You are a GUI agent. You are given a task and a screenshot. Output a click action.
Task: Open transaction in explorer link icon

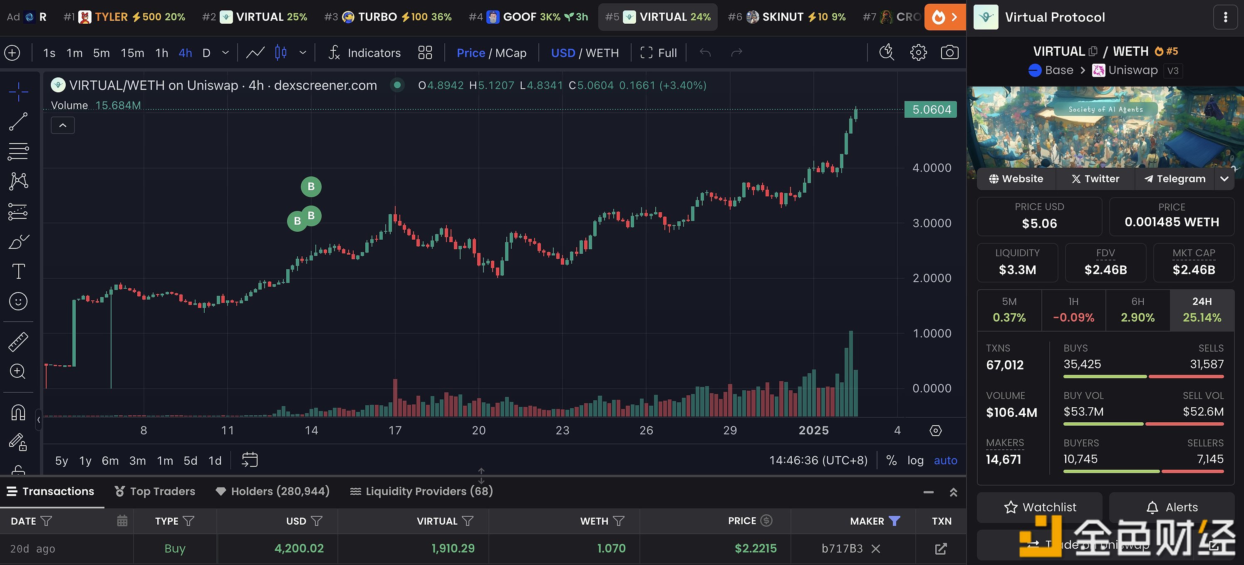[941, 549]
